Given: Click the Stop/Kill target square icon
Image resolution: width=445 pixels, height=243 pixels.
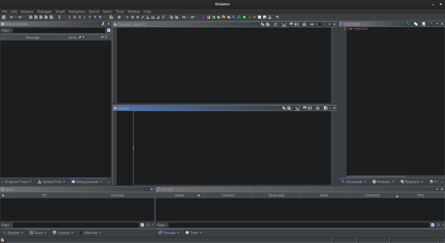Looking at the screenshot, I should (x=137, y=17).
